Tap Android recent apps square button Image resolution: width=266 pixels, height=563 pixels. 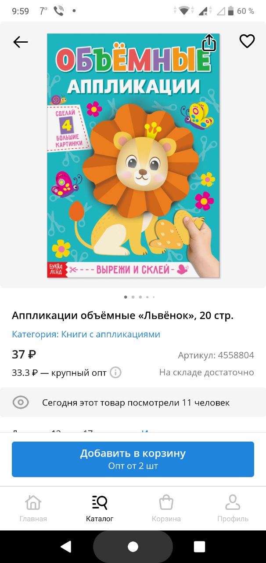200,547
